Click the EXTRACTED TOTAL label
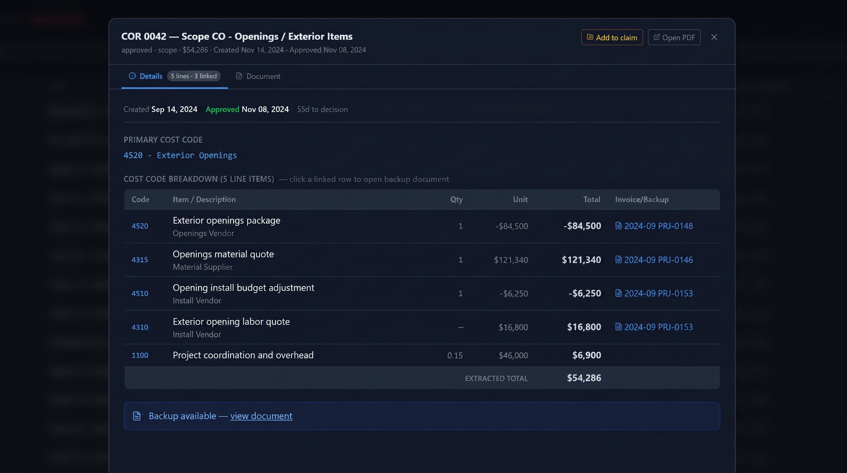Viewport: 847px width, 473px height. coord(496,378)
